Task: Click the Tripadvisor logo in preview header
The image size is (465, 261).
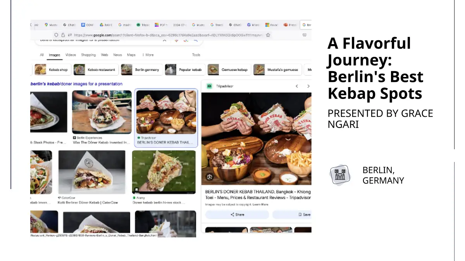Action: click(x=209, y=86)
